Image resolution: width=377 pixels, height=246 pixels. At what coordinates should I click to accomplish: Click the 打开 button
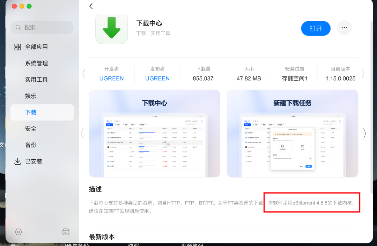pyautogui.click(x=316, y=28)
